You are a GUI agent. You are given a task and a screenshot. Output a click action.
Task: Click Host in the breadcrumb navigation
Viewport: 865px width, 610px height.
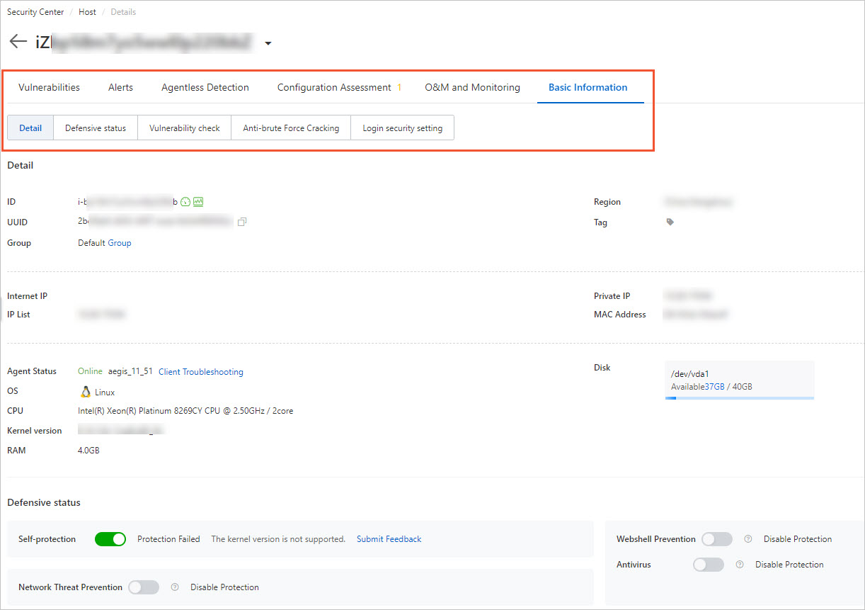(x=87, y=11)
